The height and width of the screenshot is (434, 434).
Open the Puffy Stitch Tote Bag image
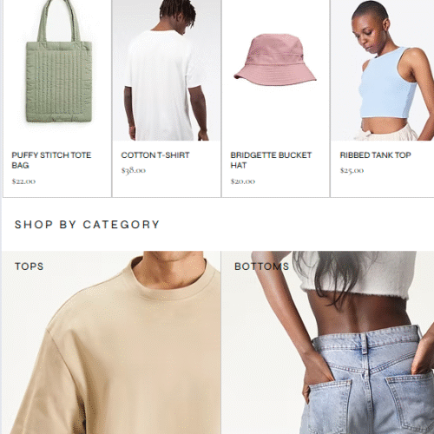pyautogui.click(x=57, y=70)
